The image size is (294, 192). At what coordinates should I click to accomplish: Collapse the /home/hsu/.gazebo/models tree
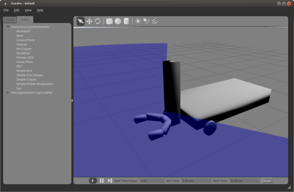pyautogui.click(x=8, y=27)
